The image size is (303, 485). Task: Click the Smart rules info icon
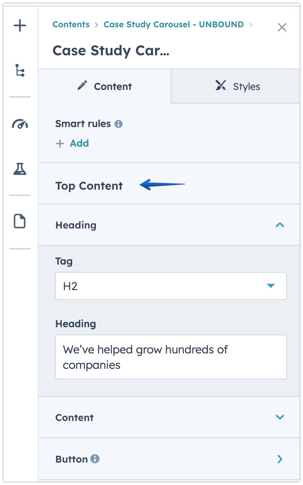(118, 124)
